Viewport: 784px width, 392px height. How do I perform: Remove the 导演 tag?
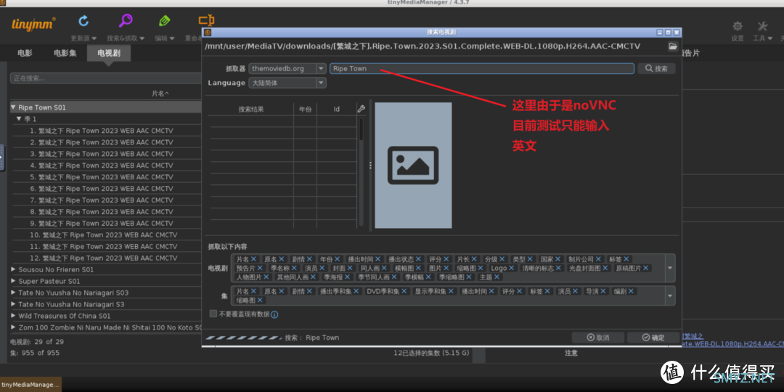pyautogui.click(x=603, y=291)
